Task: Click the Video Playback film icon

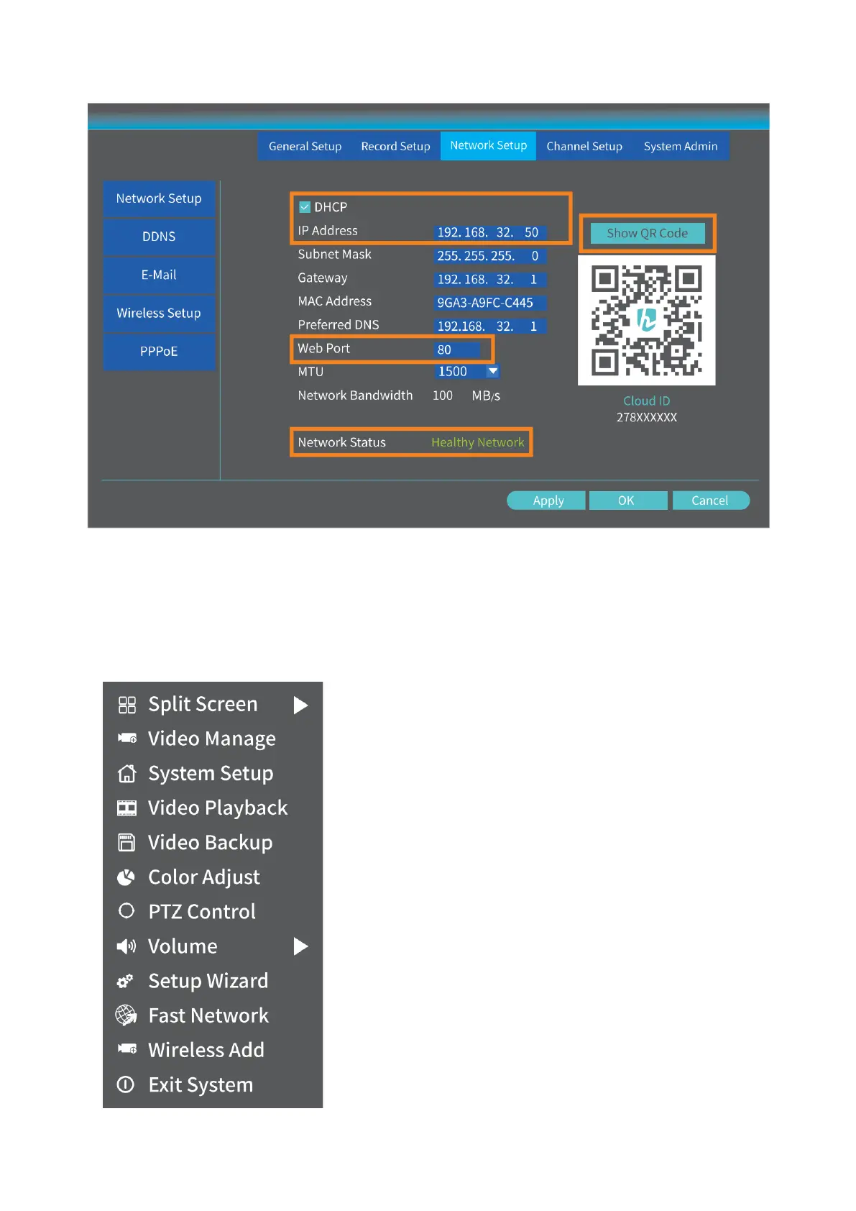Action: point(127,808)
